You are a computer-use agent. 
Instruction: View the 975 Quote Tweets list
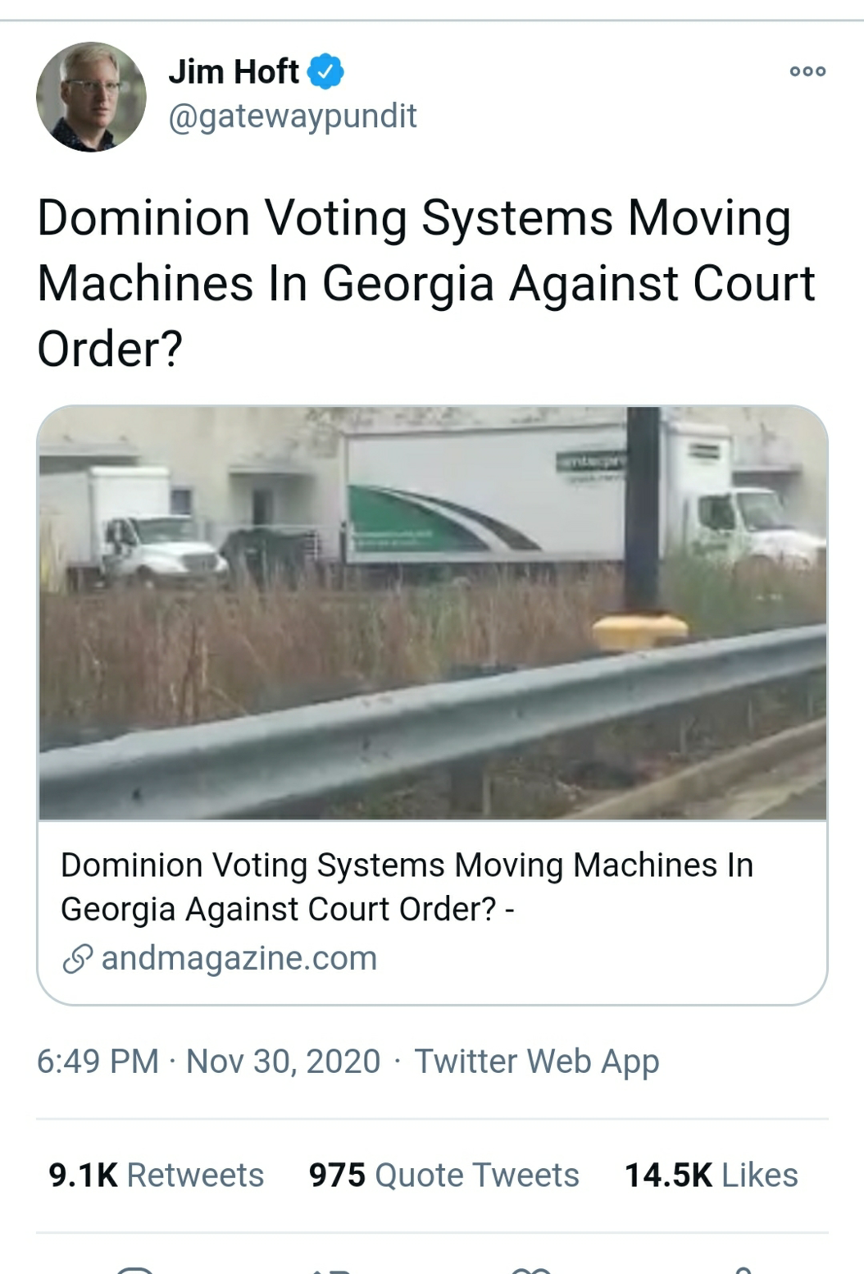(x=443, y=1175)
